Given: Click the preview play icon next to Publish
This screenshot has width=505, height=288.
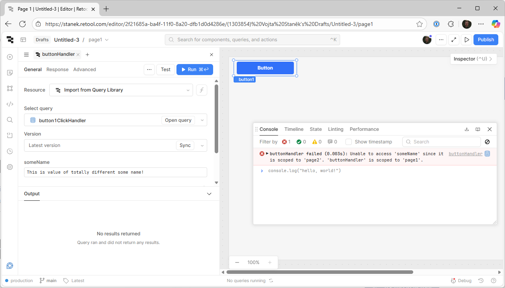Looking at the screenshot, I should (467, 40).
